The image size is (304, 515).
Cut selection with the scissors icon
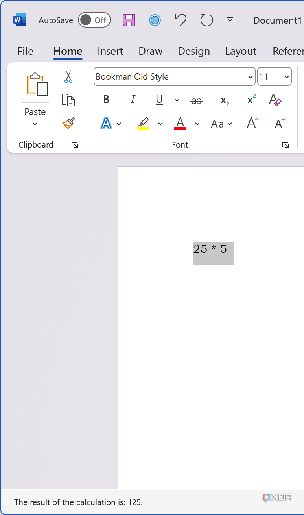pyautogui.click(x=68, y=76)
